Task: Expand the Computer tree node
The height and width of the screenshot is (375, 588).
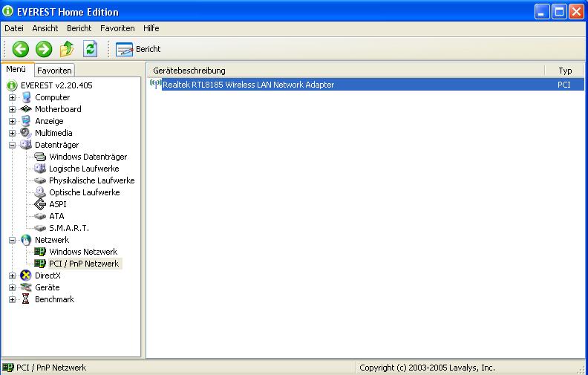Action: pos(12,97)
